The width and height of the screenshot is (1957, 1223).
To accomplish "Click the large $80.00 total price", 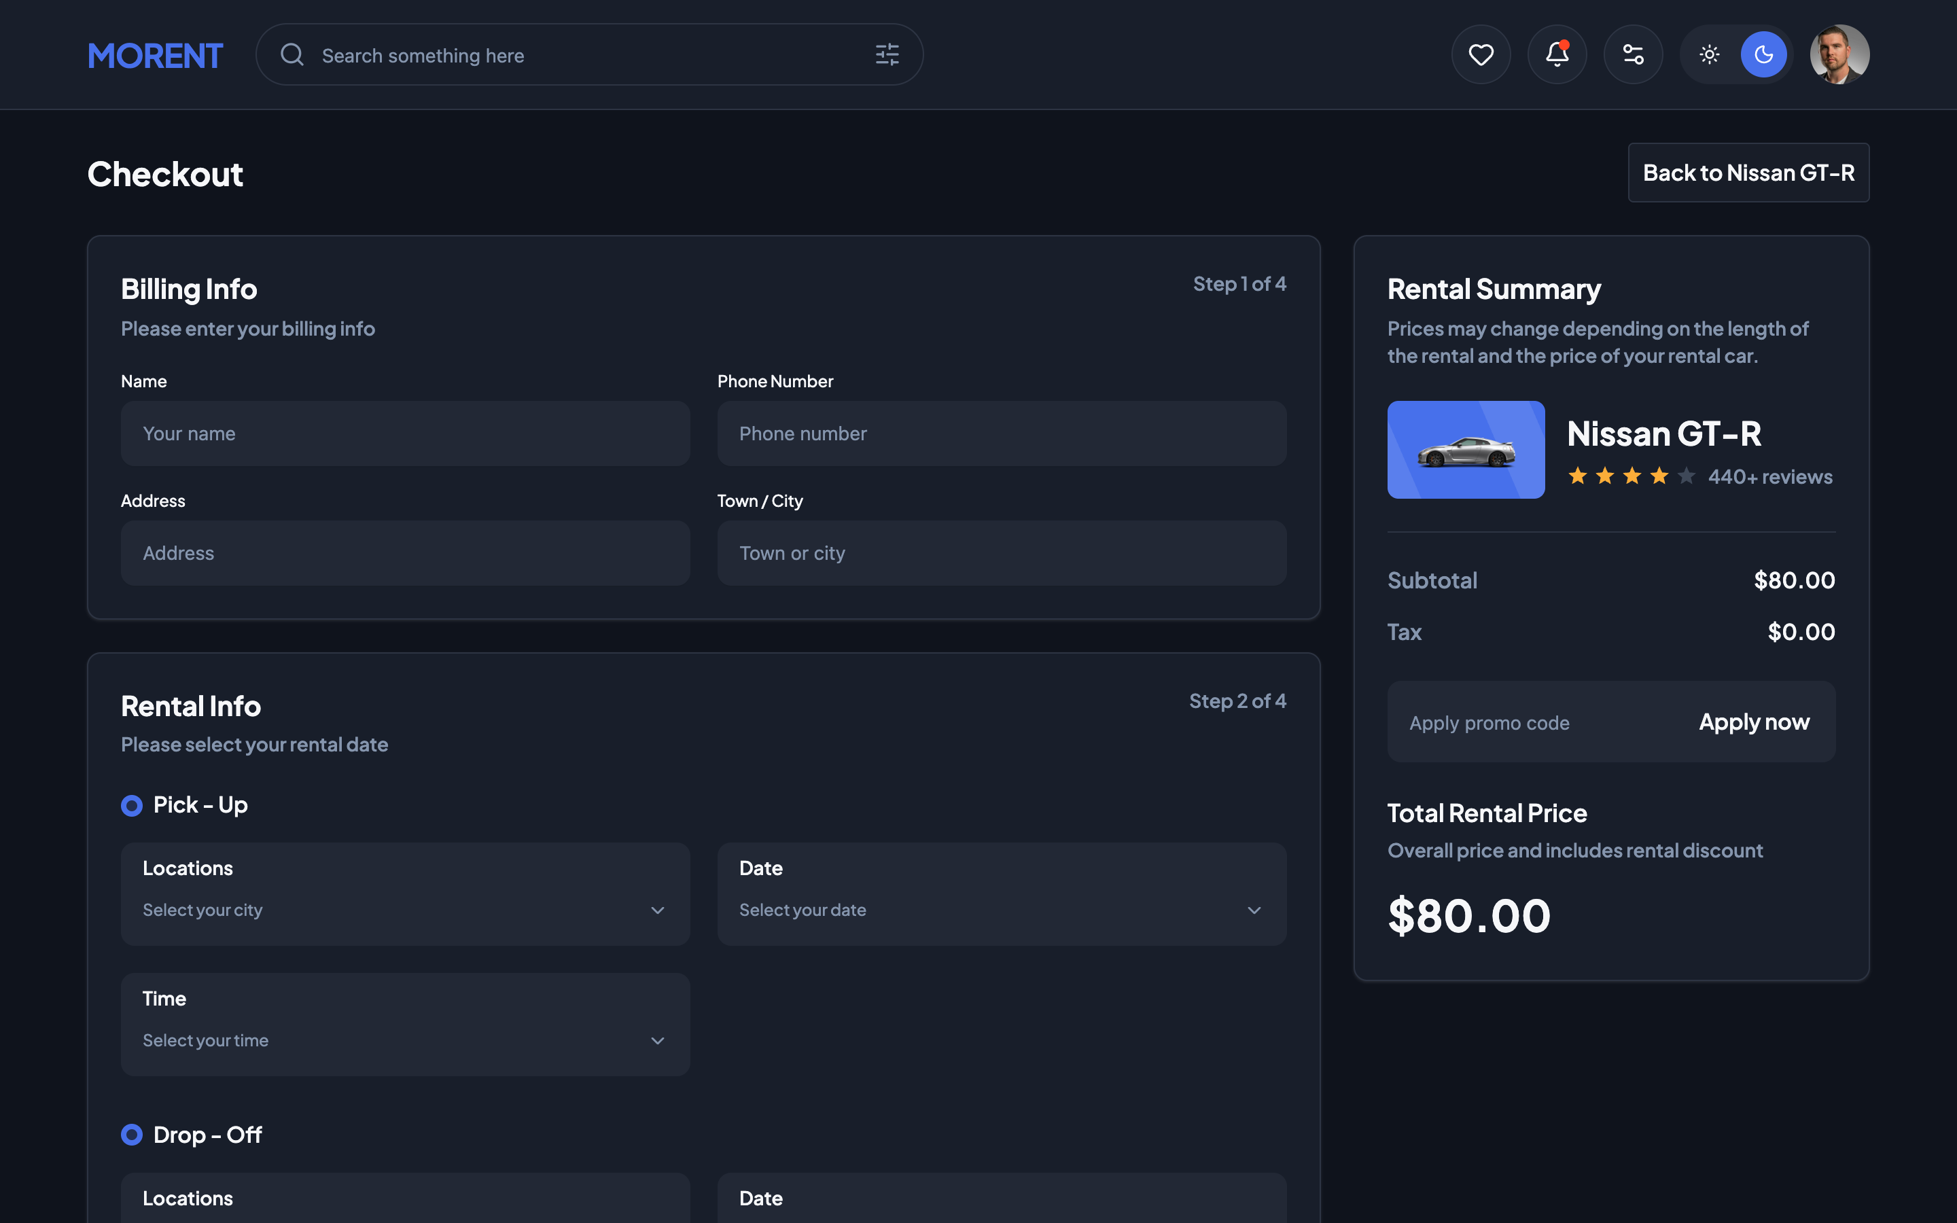I will [1468, 916].
